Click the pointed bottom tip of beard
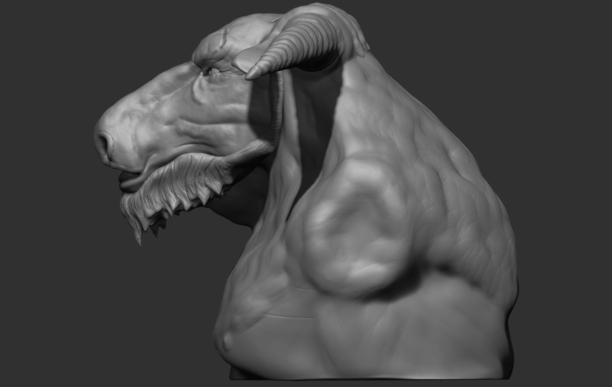 (138, 242)
